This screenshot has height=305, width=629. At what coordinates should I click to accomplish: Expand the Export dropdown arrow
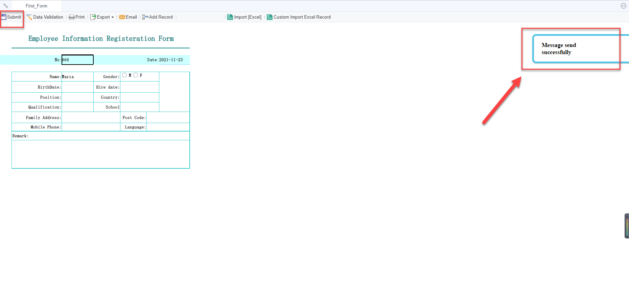tap(113, 17)
